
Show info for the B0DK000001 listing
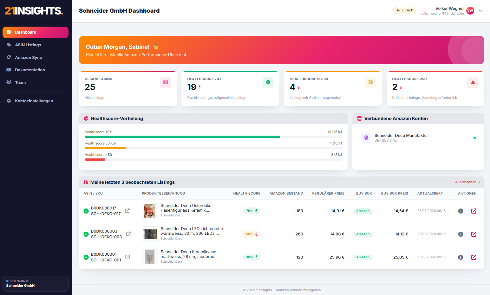461,257
